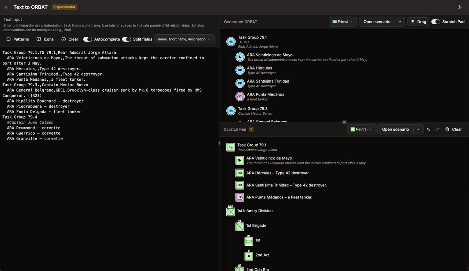Viewport: 469px width, 271px height.
Task: Toggle the Autocomplete switch
Action: tap(88, 39)
